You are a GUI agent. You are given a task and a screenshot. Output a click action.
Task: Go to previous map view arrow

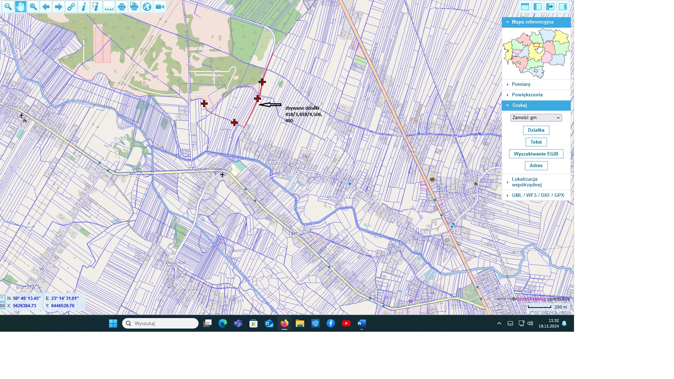46,7
